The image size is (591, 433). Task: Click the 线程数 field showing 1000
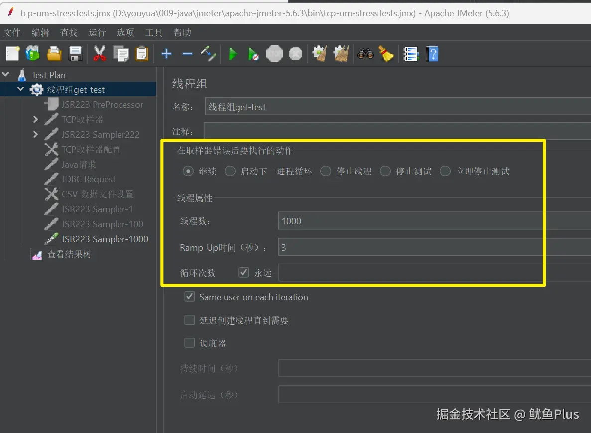coord(435,221)
